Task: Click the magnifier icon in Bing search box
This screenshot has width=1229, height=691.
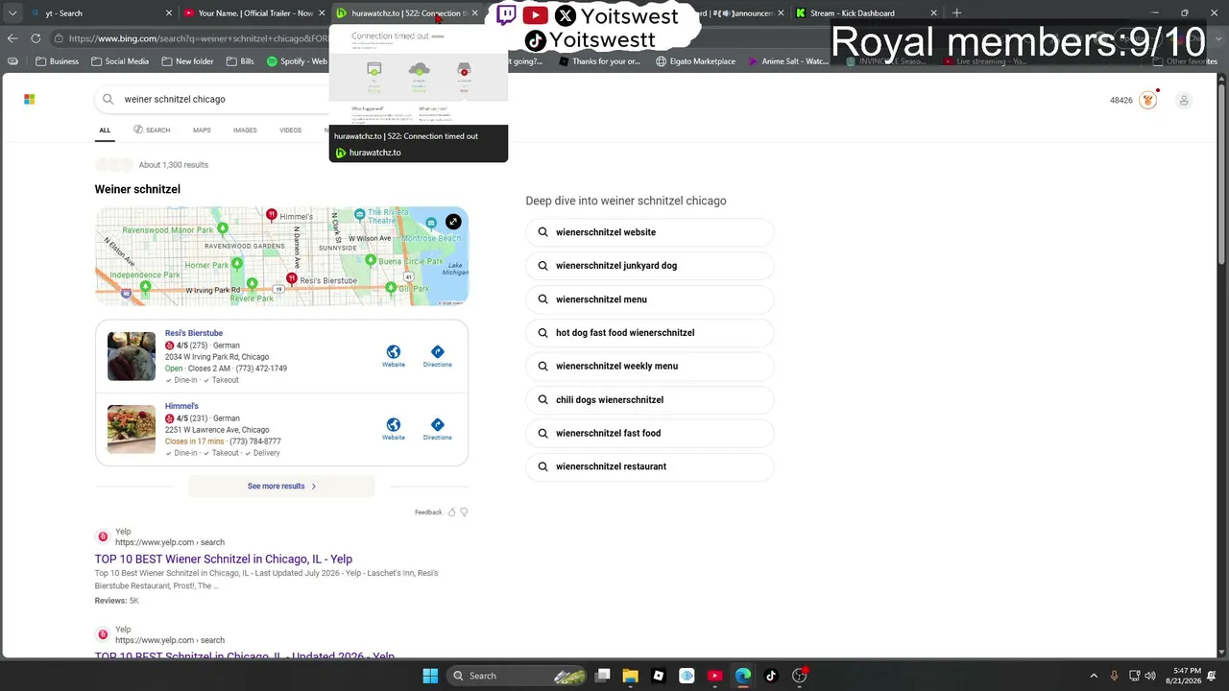Action: pos(108,99)
